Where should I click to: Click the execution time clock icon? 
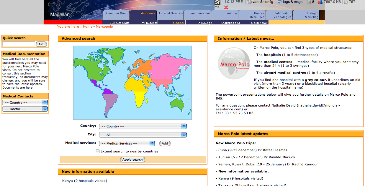[346, 2]
